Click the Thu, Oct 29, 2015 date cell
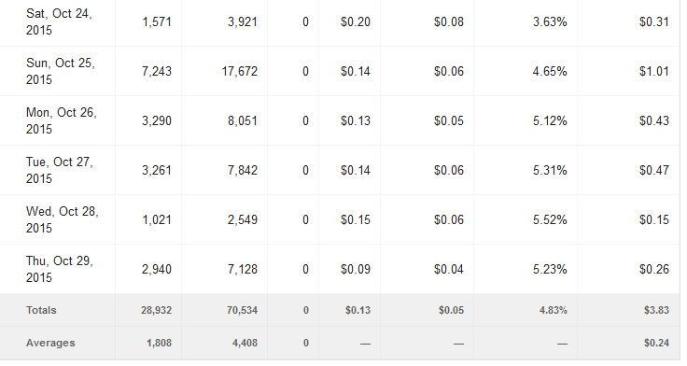 pos(59,270)
